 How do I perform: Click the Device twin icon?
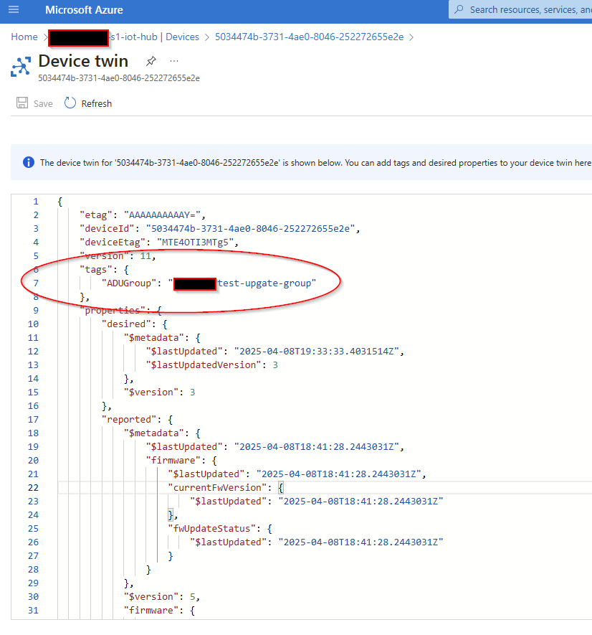pos(21,67)
